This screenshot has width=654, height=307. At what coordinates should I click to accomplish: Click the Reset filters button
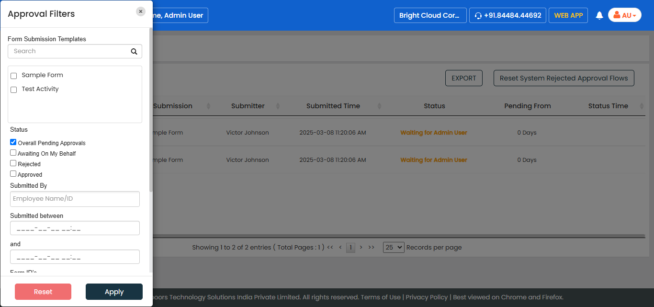pos(43,292)
